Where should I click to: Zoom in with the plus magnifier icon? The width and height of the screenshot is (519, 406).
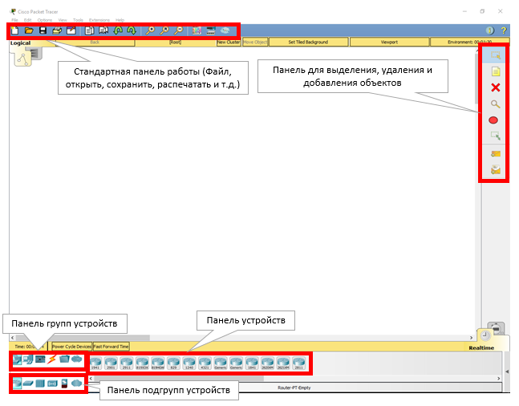pyautogui.click(x=150, y=30)
